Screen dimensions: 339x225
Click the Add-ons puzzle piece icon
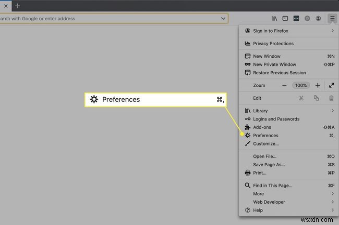pos(248,127)
